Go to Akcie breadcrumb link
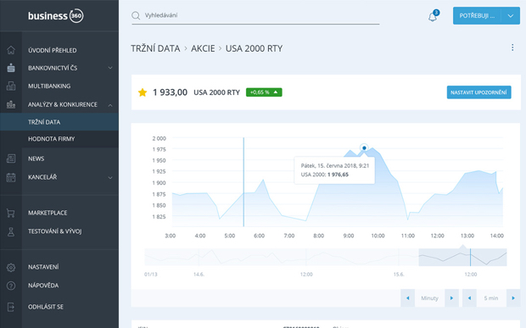The width and height of the screenshot is (526, 328). tap(203, 48)
